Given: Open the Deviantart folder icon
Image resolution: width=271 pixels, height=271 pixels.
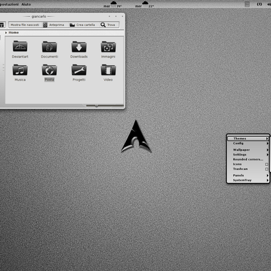Looking at the screenshot, I should 20,46.
